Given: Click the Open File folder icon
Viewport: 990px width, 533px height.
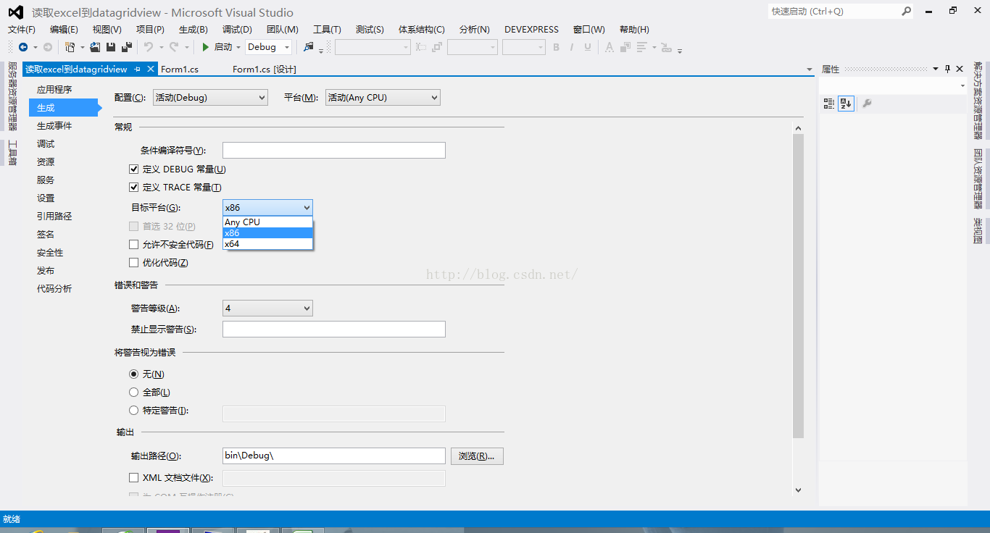Looking at the screenshot, I should pos(95,47).
